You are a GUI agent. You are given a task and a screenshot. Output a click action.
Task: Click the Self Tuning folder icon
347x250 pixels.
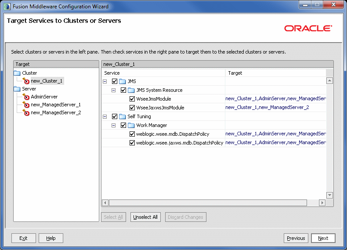pyautogui.click(x=123, y=116)
